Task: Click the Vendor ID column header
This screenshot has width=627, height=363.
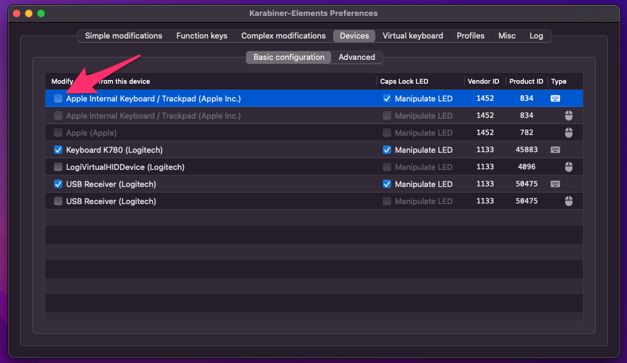Action: [x=483, y=81]
